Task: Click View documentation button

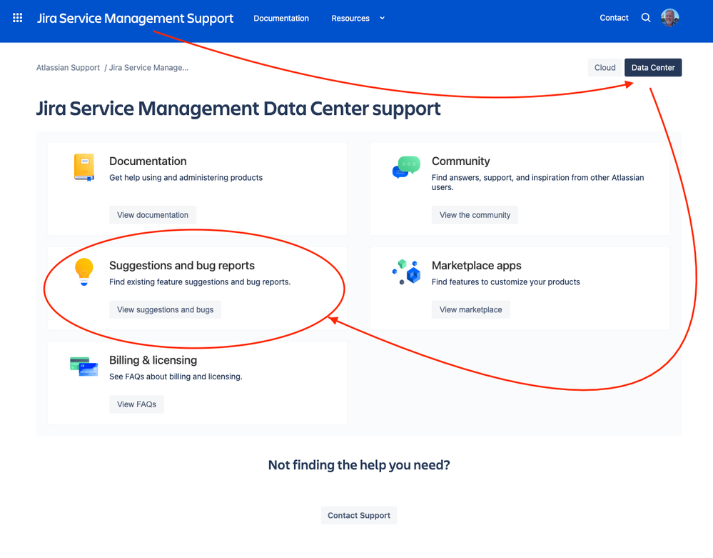Action: 153,215
